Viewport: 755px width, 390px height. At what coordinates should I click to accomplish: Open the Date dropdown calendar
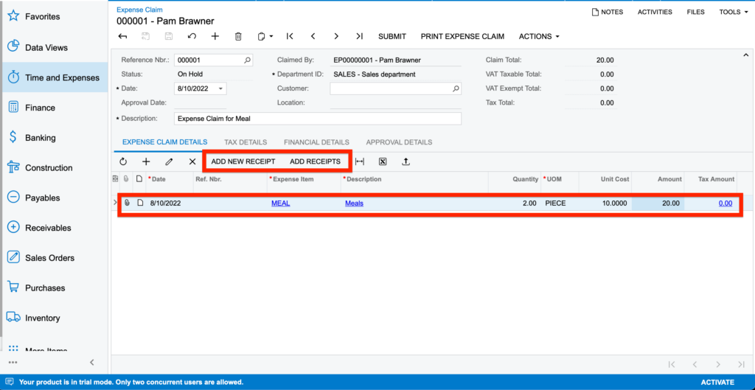[220, 88]
